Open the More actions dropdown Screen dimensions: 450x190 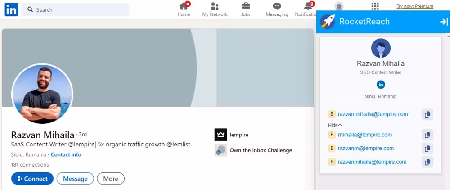pyautogui.click(x=111, y=179)
